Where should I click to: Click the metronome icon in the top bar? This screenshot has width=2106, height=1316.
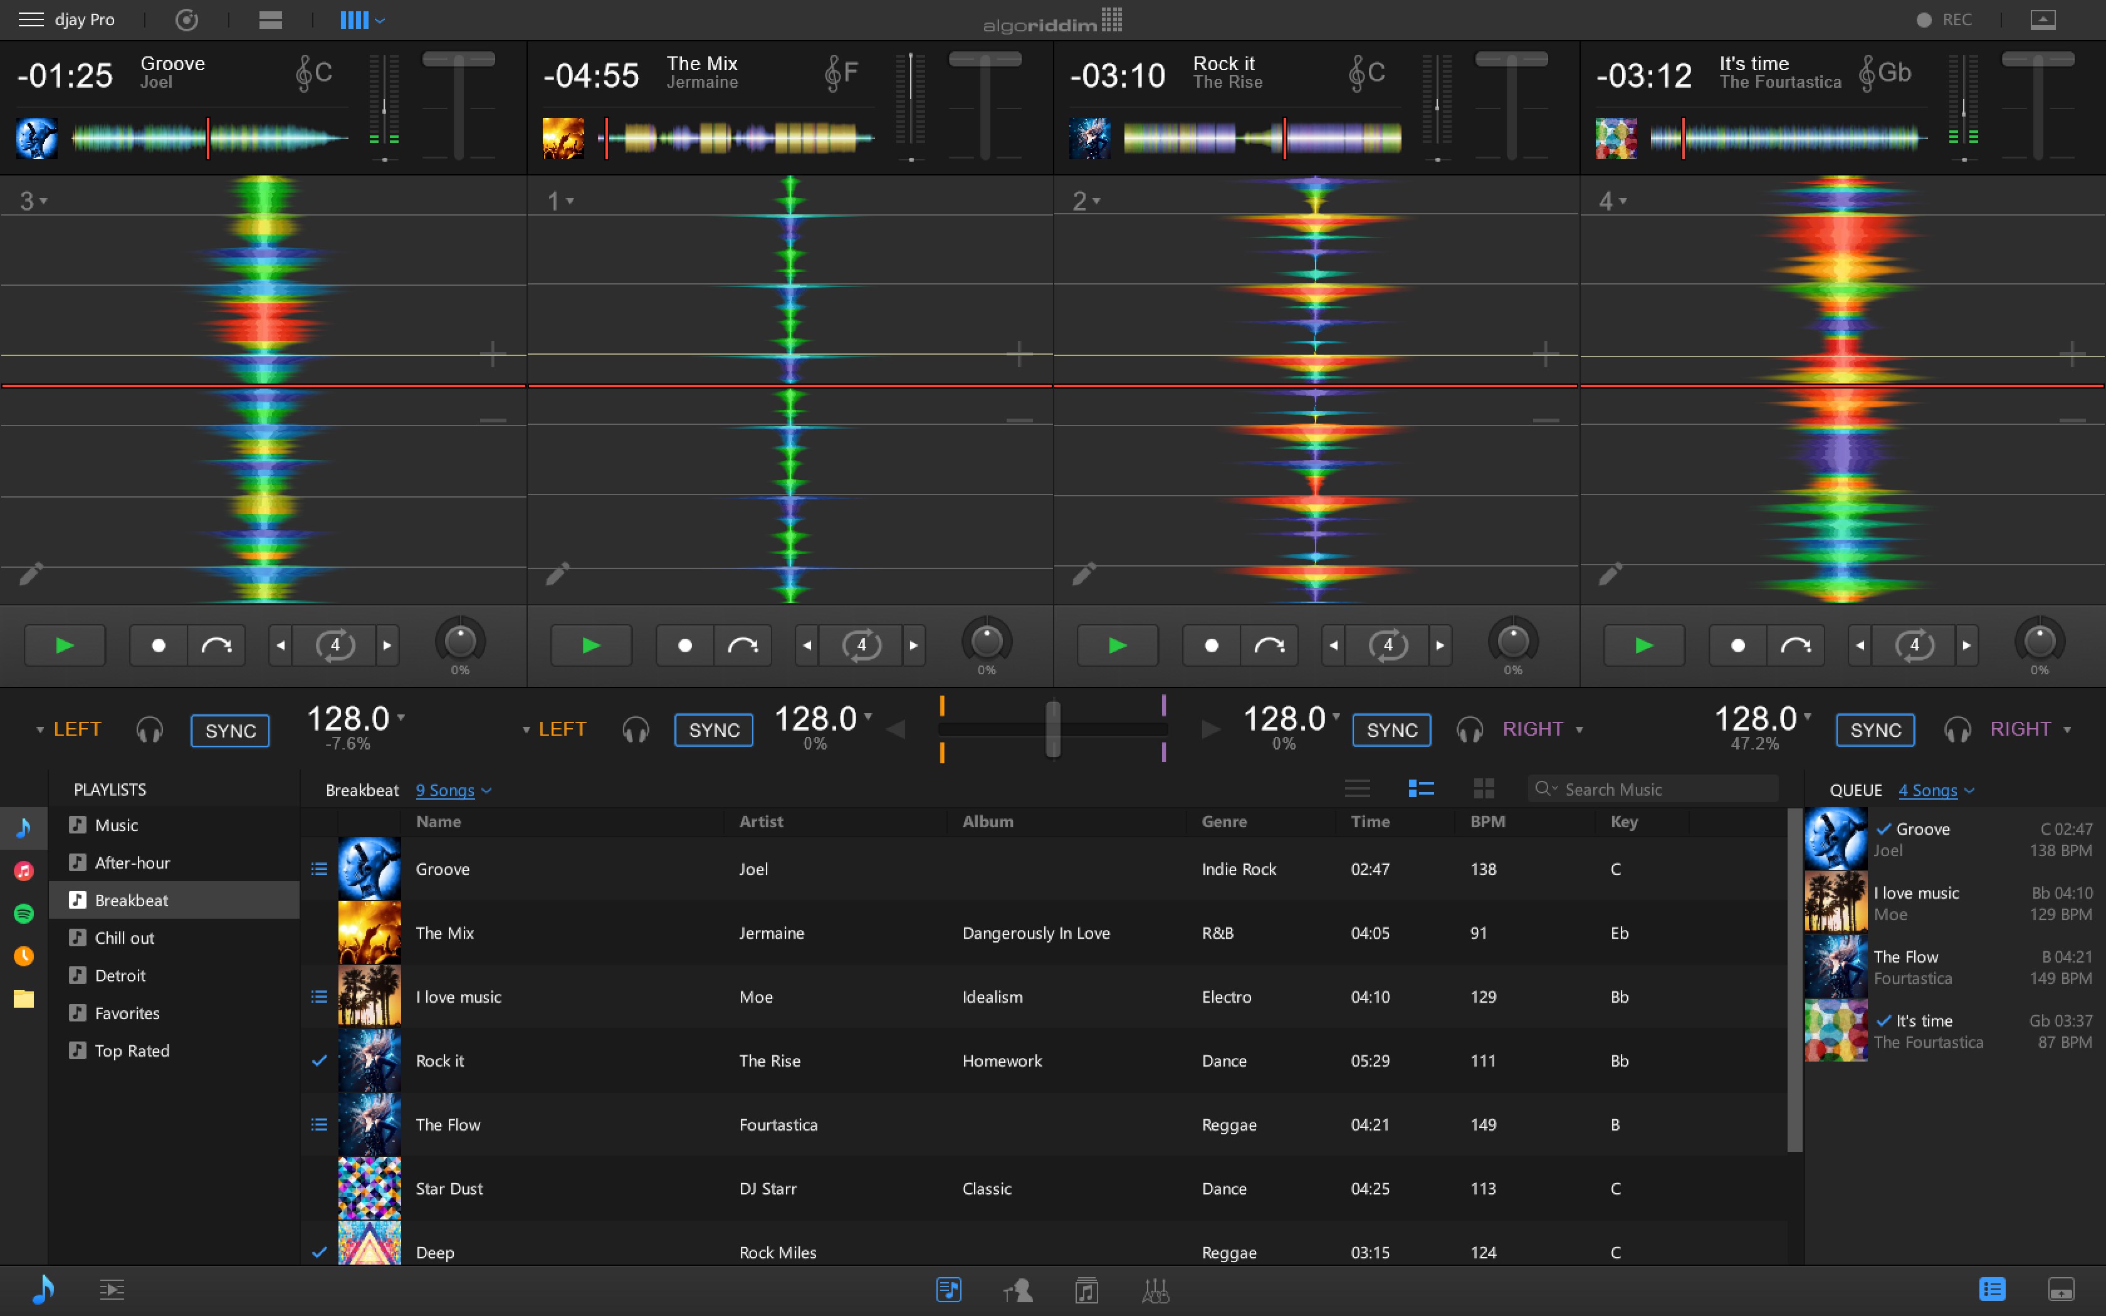pos(186,19)
